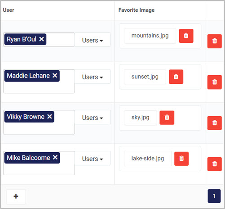The height and width of the screenshot is (209, 225).
Task: Add a new row with plus button
Action: [16, 196]
